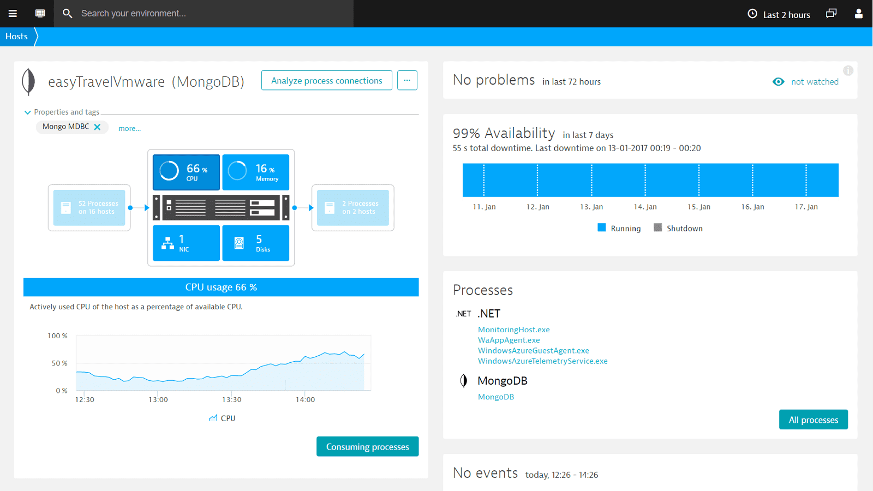
Task: Click All processes button
Action: tap(814, 420)
